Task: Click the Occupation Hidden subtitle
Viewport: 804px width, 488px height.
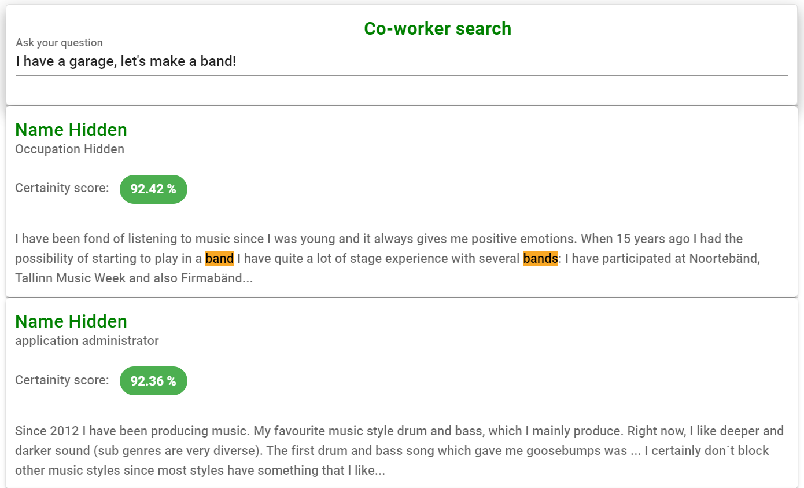Action: [69, 149]
